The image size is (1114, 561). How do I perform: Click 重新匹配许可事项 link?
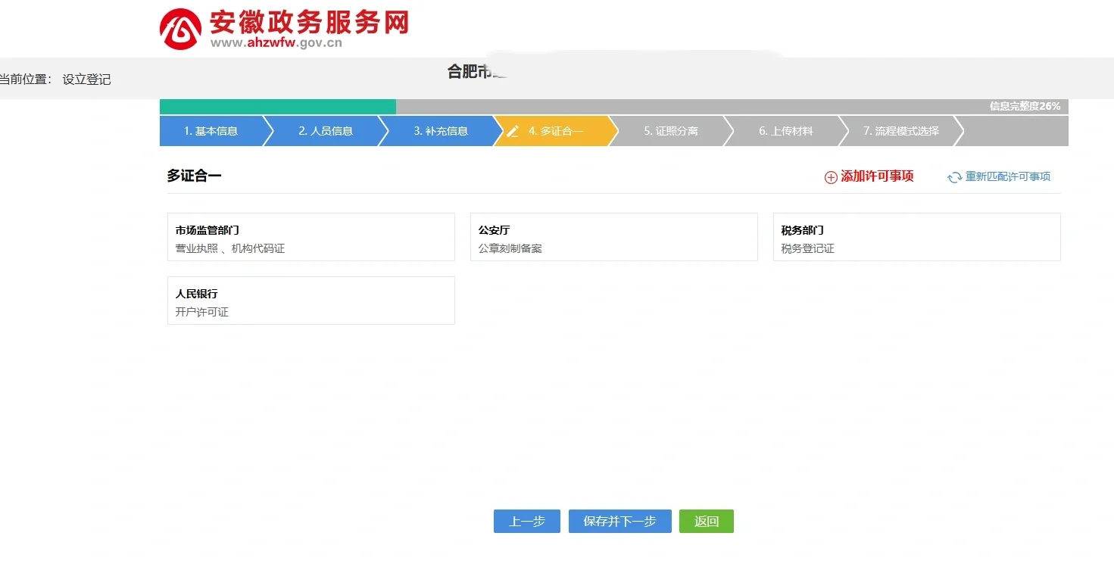click(1007, 176)
